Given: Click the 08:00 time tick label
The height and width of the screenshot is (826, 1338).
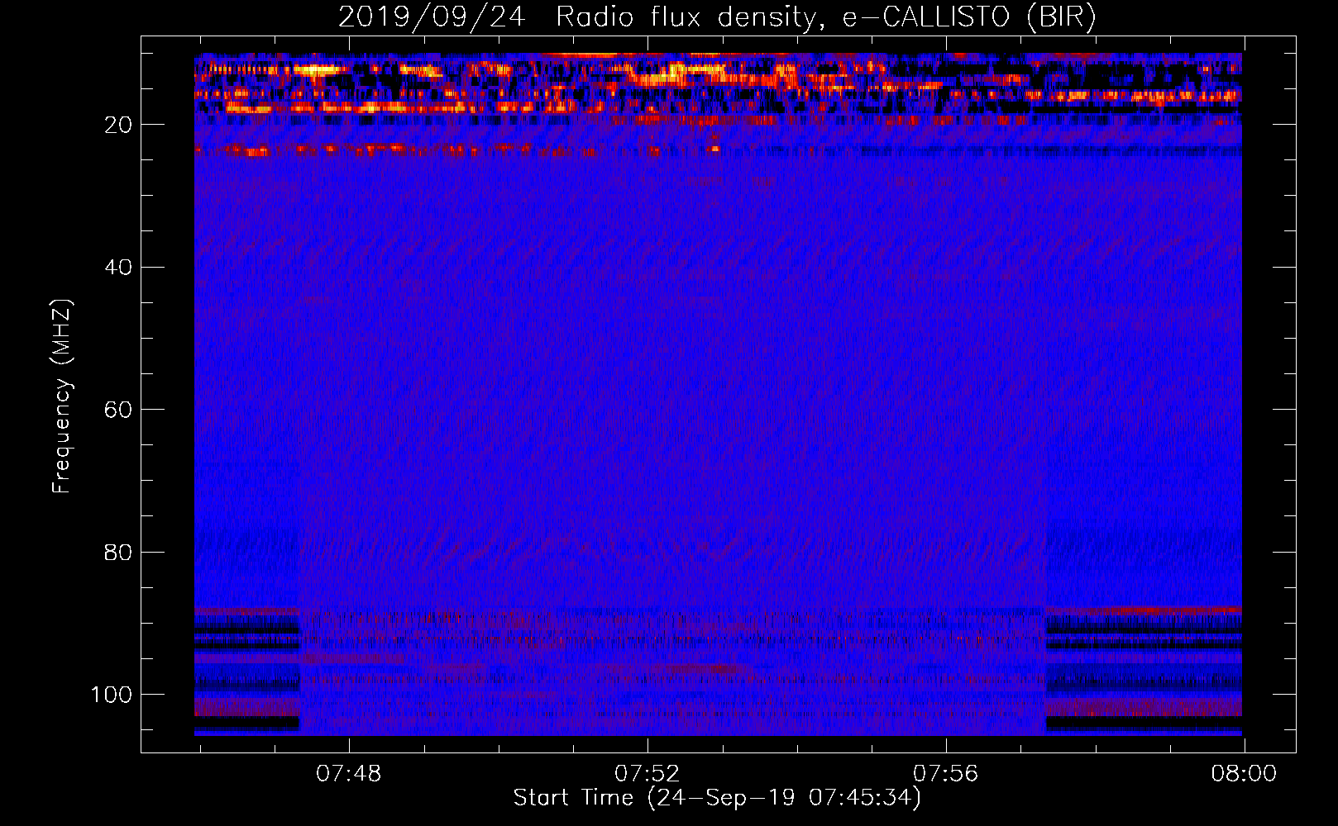Looking at the screenshot, I should click(x=1244, y=774).
